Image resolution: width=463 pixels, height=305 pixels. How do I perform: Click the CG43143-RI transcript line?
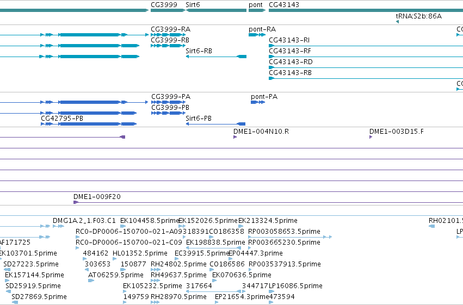pyautogui.click(x=366, y=46)
